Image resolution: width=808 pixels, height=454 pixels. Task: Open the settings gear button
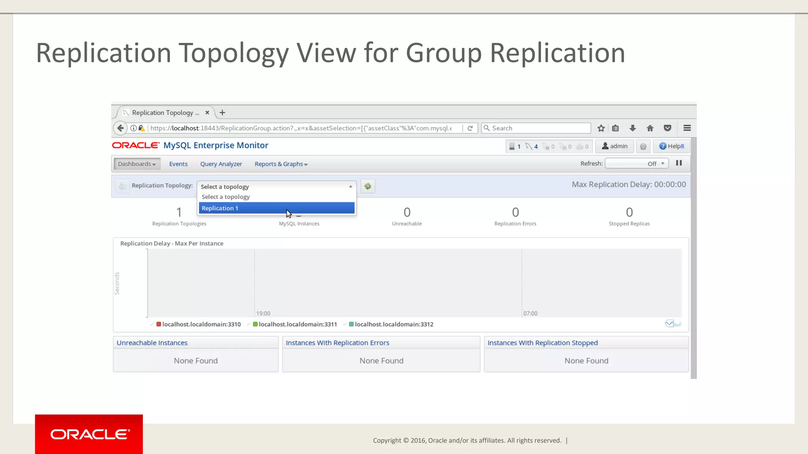click(x=643, y=147)
